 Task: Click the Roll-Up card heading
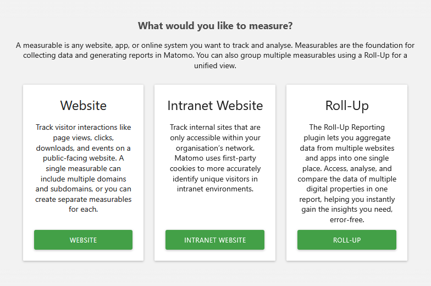click(346, 105)
